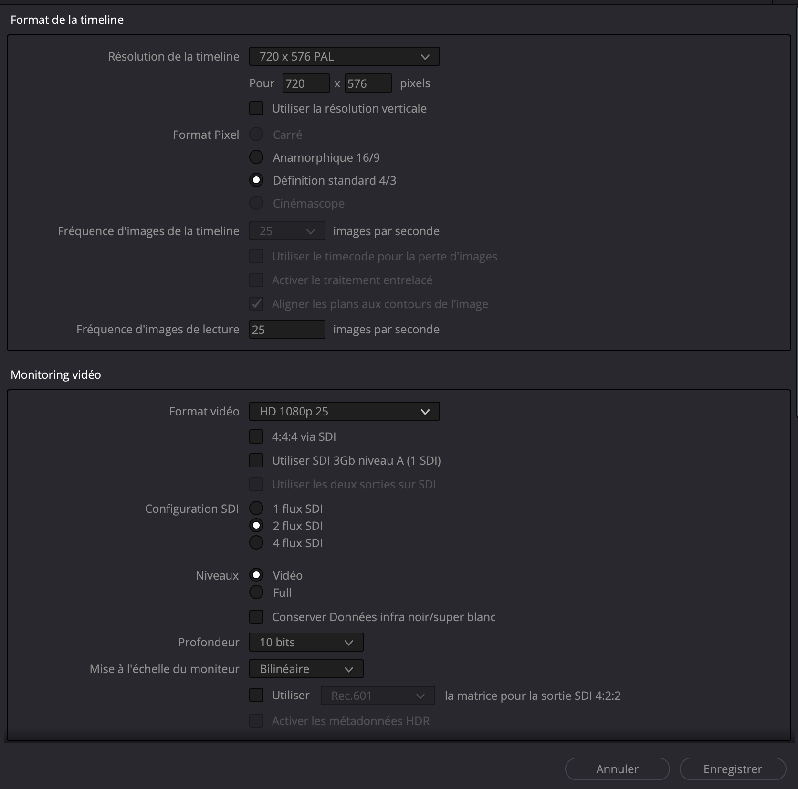Enable 4:4:4 via SDI checkbox
Screen dimensions: 798x789
coord(256,436)
